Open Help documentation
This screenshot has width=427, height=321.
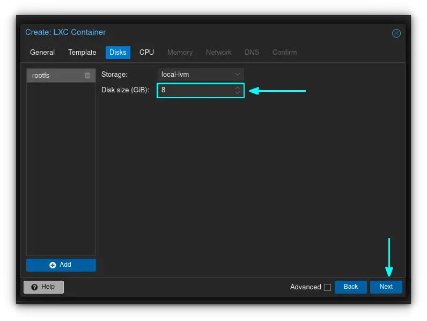point(43,287)
